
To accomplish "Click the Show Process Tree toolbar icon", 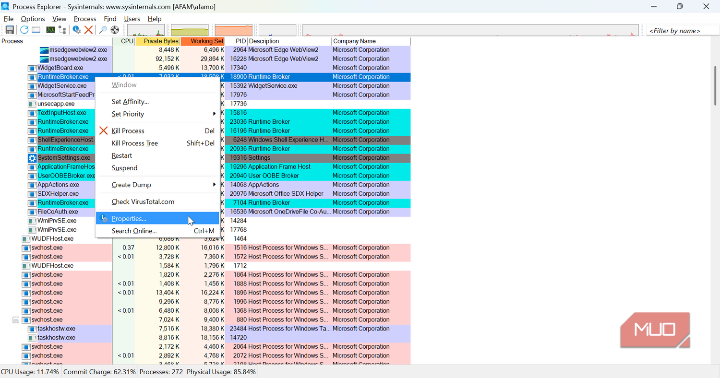I will tap(62, 30).
